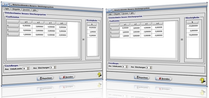Select the a 4 column header in right window
Image resolution: width=209 pixels, height=98 pixels.
tap(158, 24)
